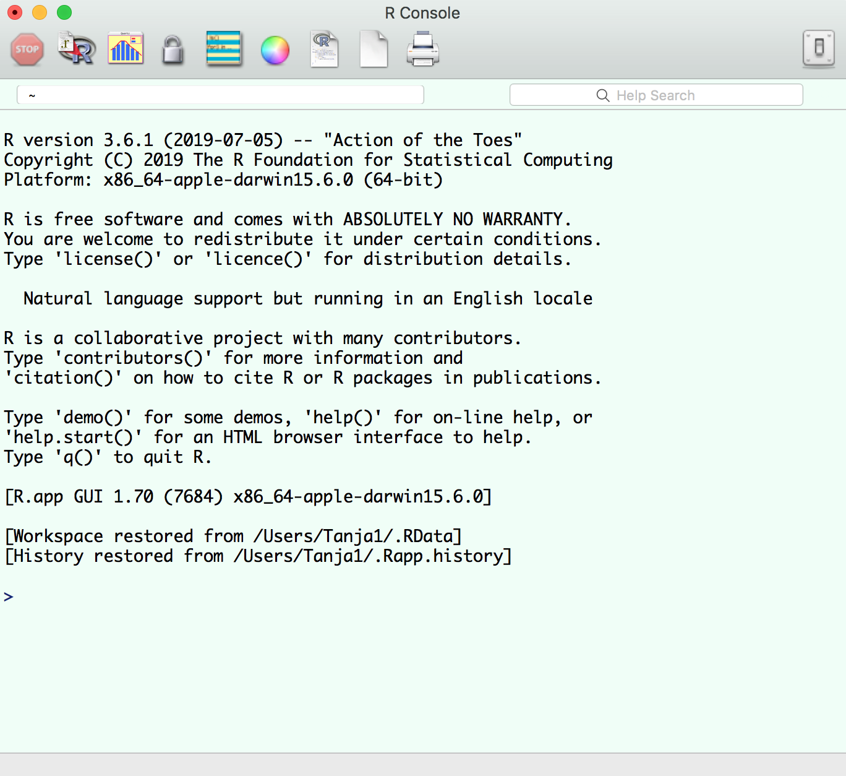
Task: Close the R Console window
Action: point(15,12)
